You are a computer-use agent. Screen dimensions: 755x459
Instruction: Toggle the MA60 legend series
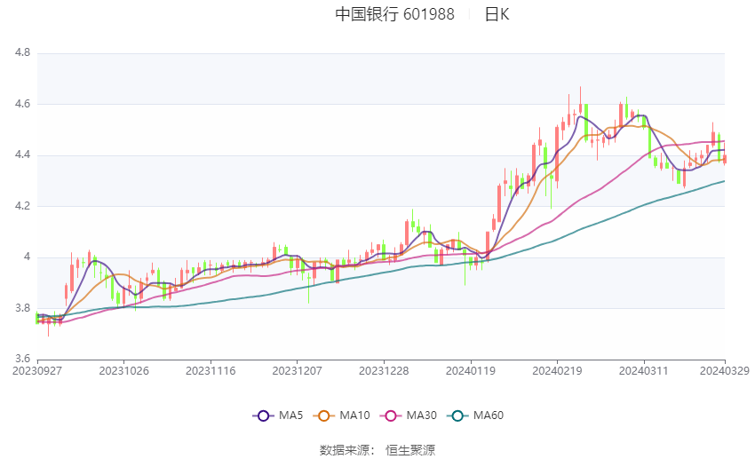pyautogui.click(x=475, y=415)
